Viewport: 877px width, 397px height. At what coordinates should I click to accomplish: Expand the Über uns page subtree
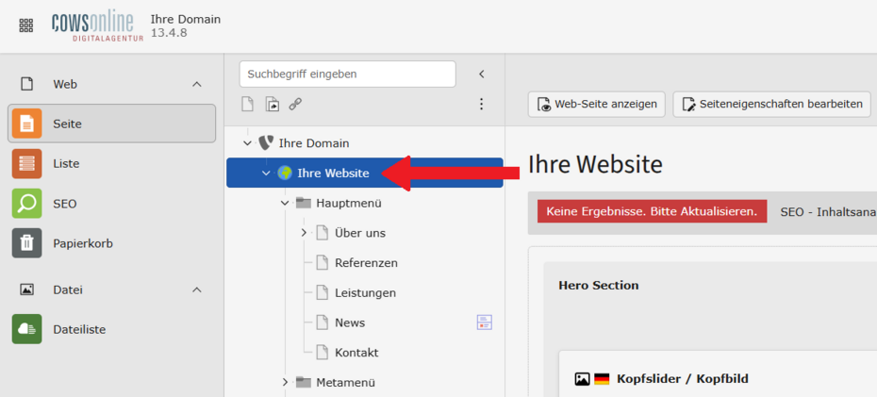(x=304, y=233)
